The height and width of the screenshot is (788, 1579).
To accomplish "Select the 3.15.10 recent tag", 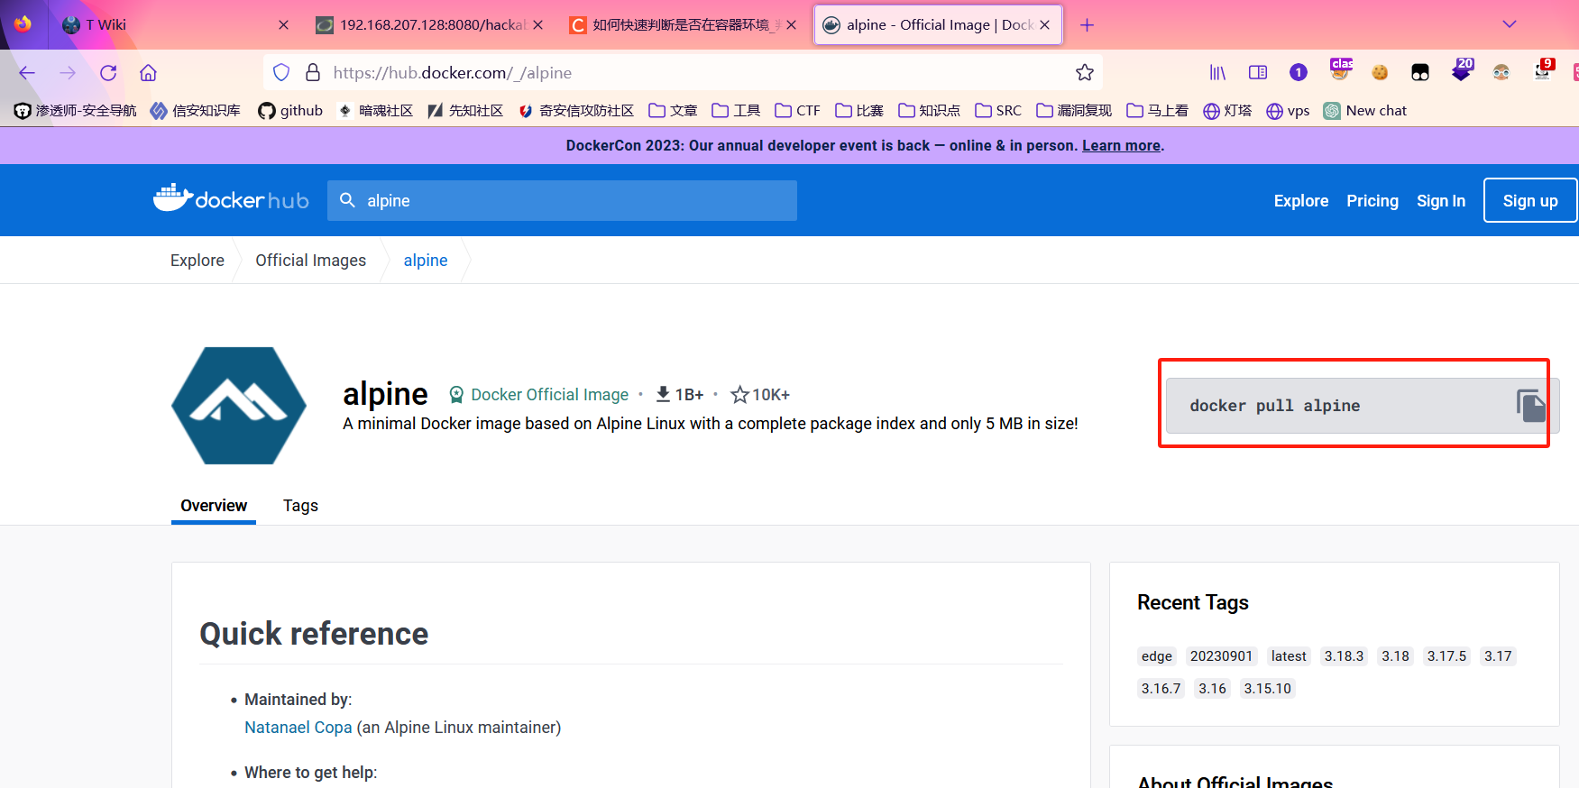I will (x=1268, y=689).
